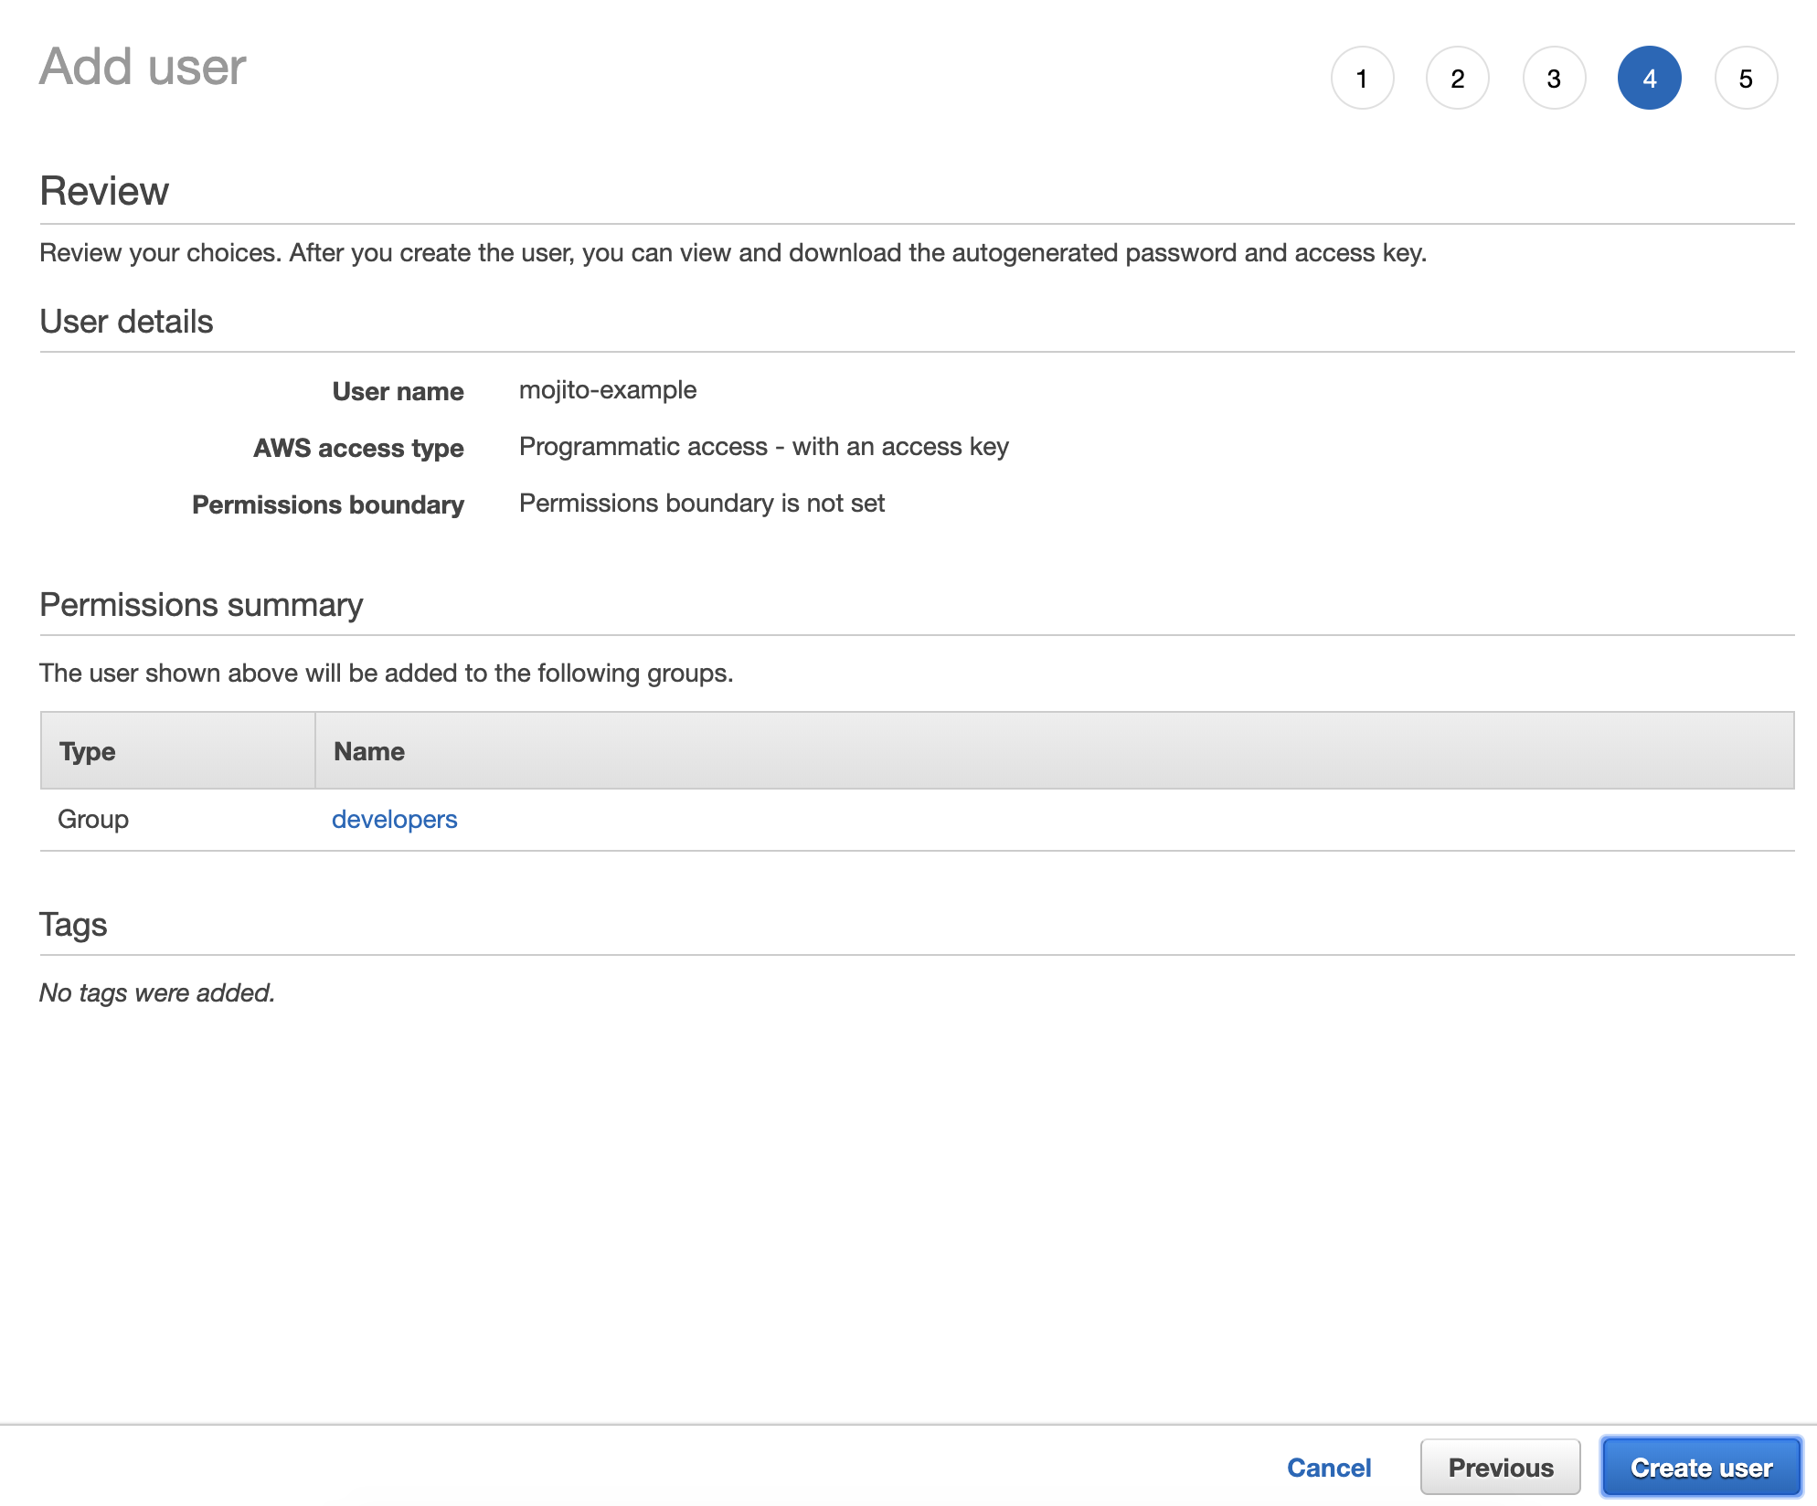Viewport: 1817px width, 1506px height.
Task: Navigate to step 1 of the wizard
Action: (1363, 78)
